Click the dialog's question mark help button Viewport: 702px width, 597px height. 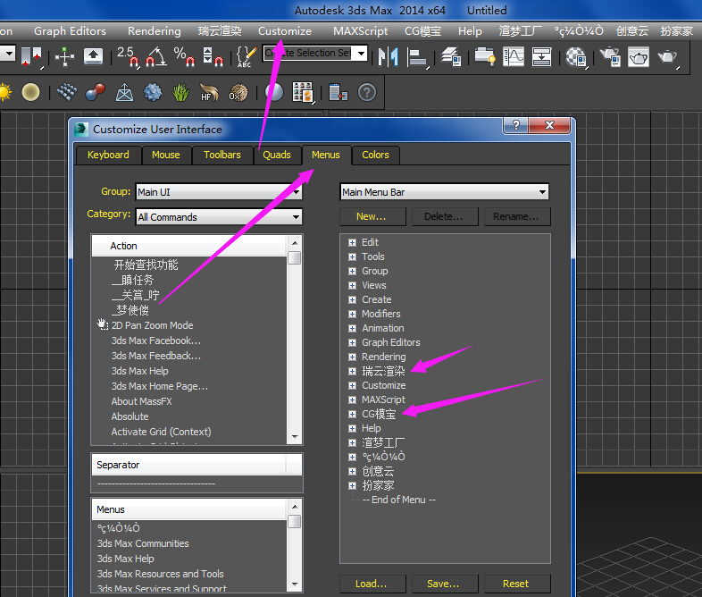(x=515, y=125)
